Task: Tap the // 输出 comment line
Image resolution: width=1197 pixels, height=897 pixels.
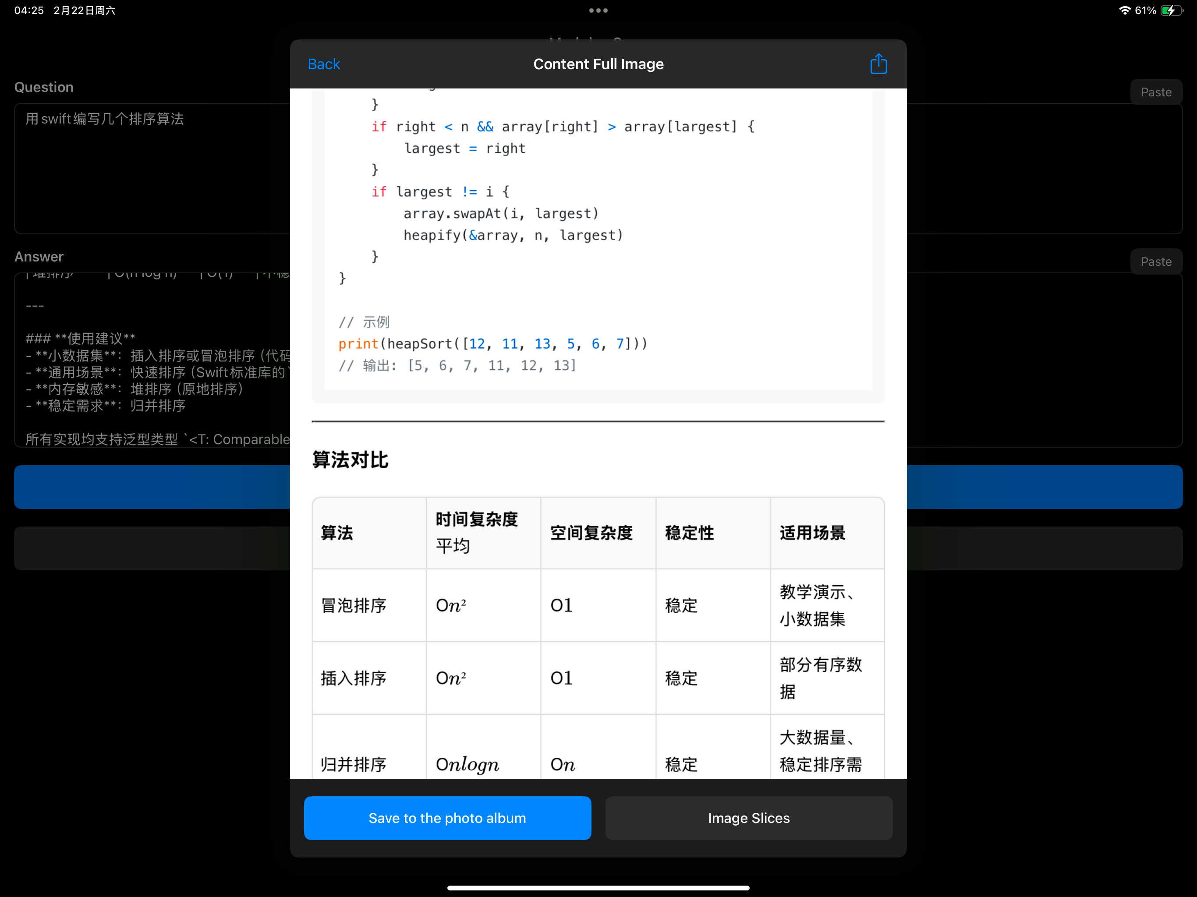Action: point(457,365)
